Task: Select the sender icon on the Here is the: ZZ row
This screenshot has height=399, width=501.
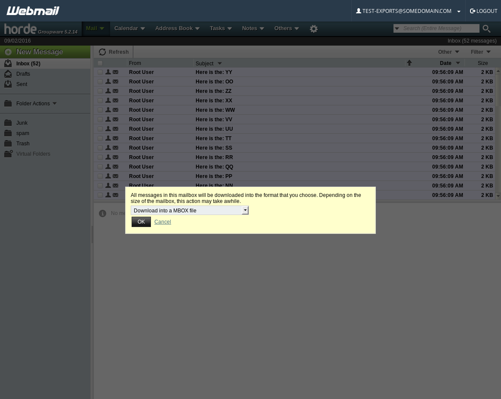Action: point(108,91)
